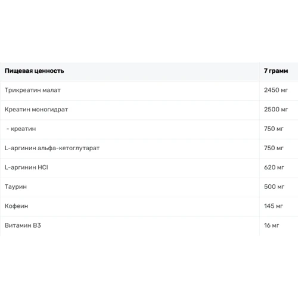Click the word 'моногидрат' in the second row
Viewport: 298px width, 298px height.
tap(50, 110)
